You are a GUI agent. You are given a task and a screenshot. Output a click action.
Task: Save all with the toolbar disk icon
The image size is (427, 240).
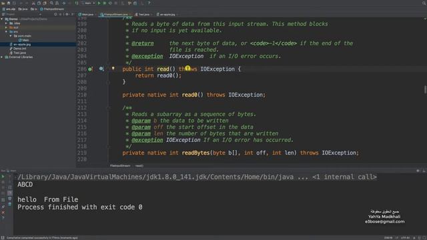tap(9, 3)
